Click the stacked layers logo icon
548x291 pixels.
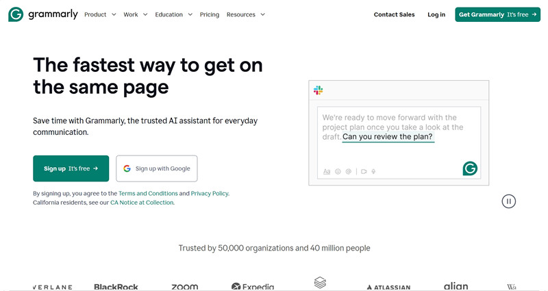click(320, 282)
